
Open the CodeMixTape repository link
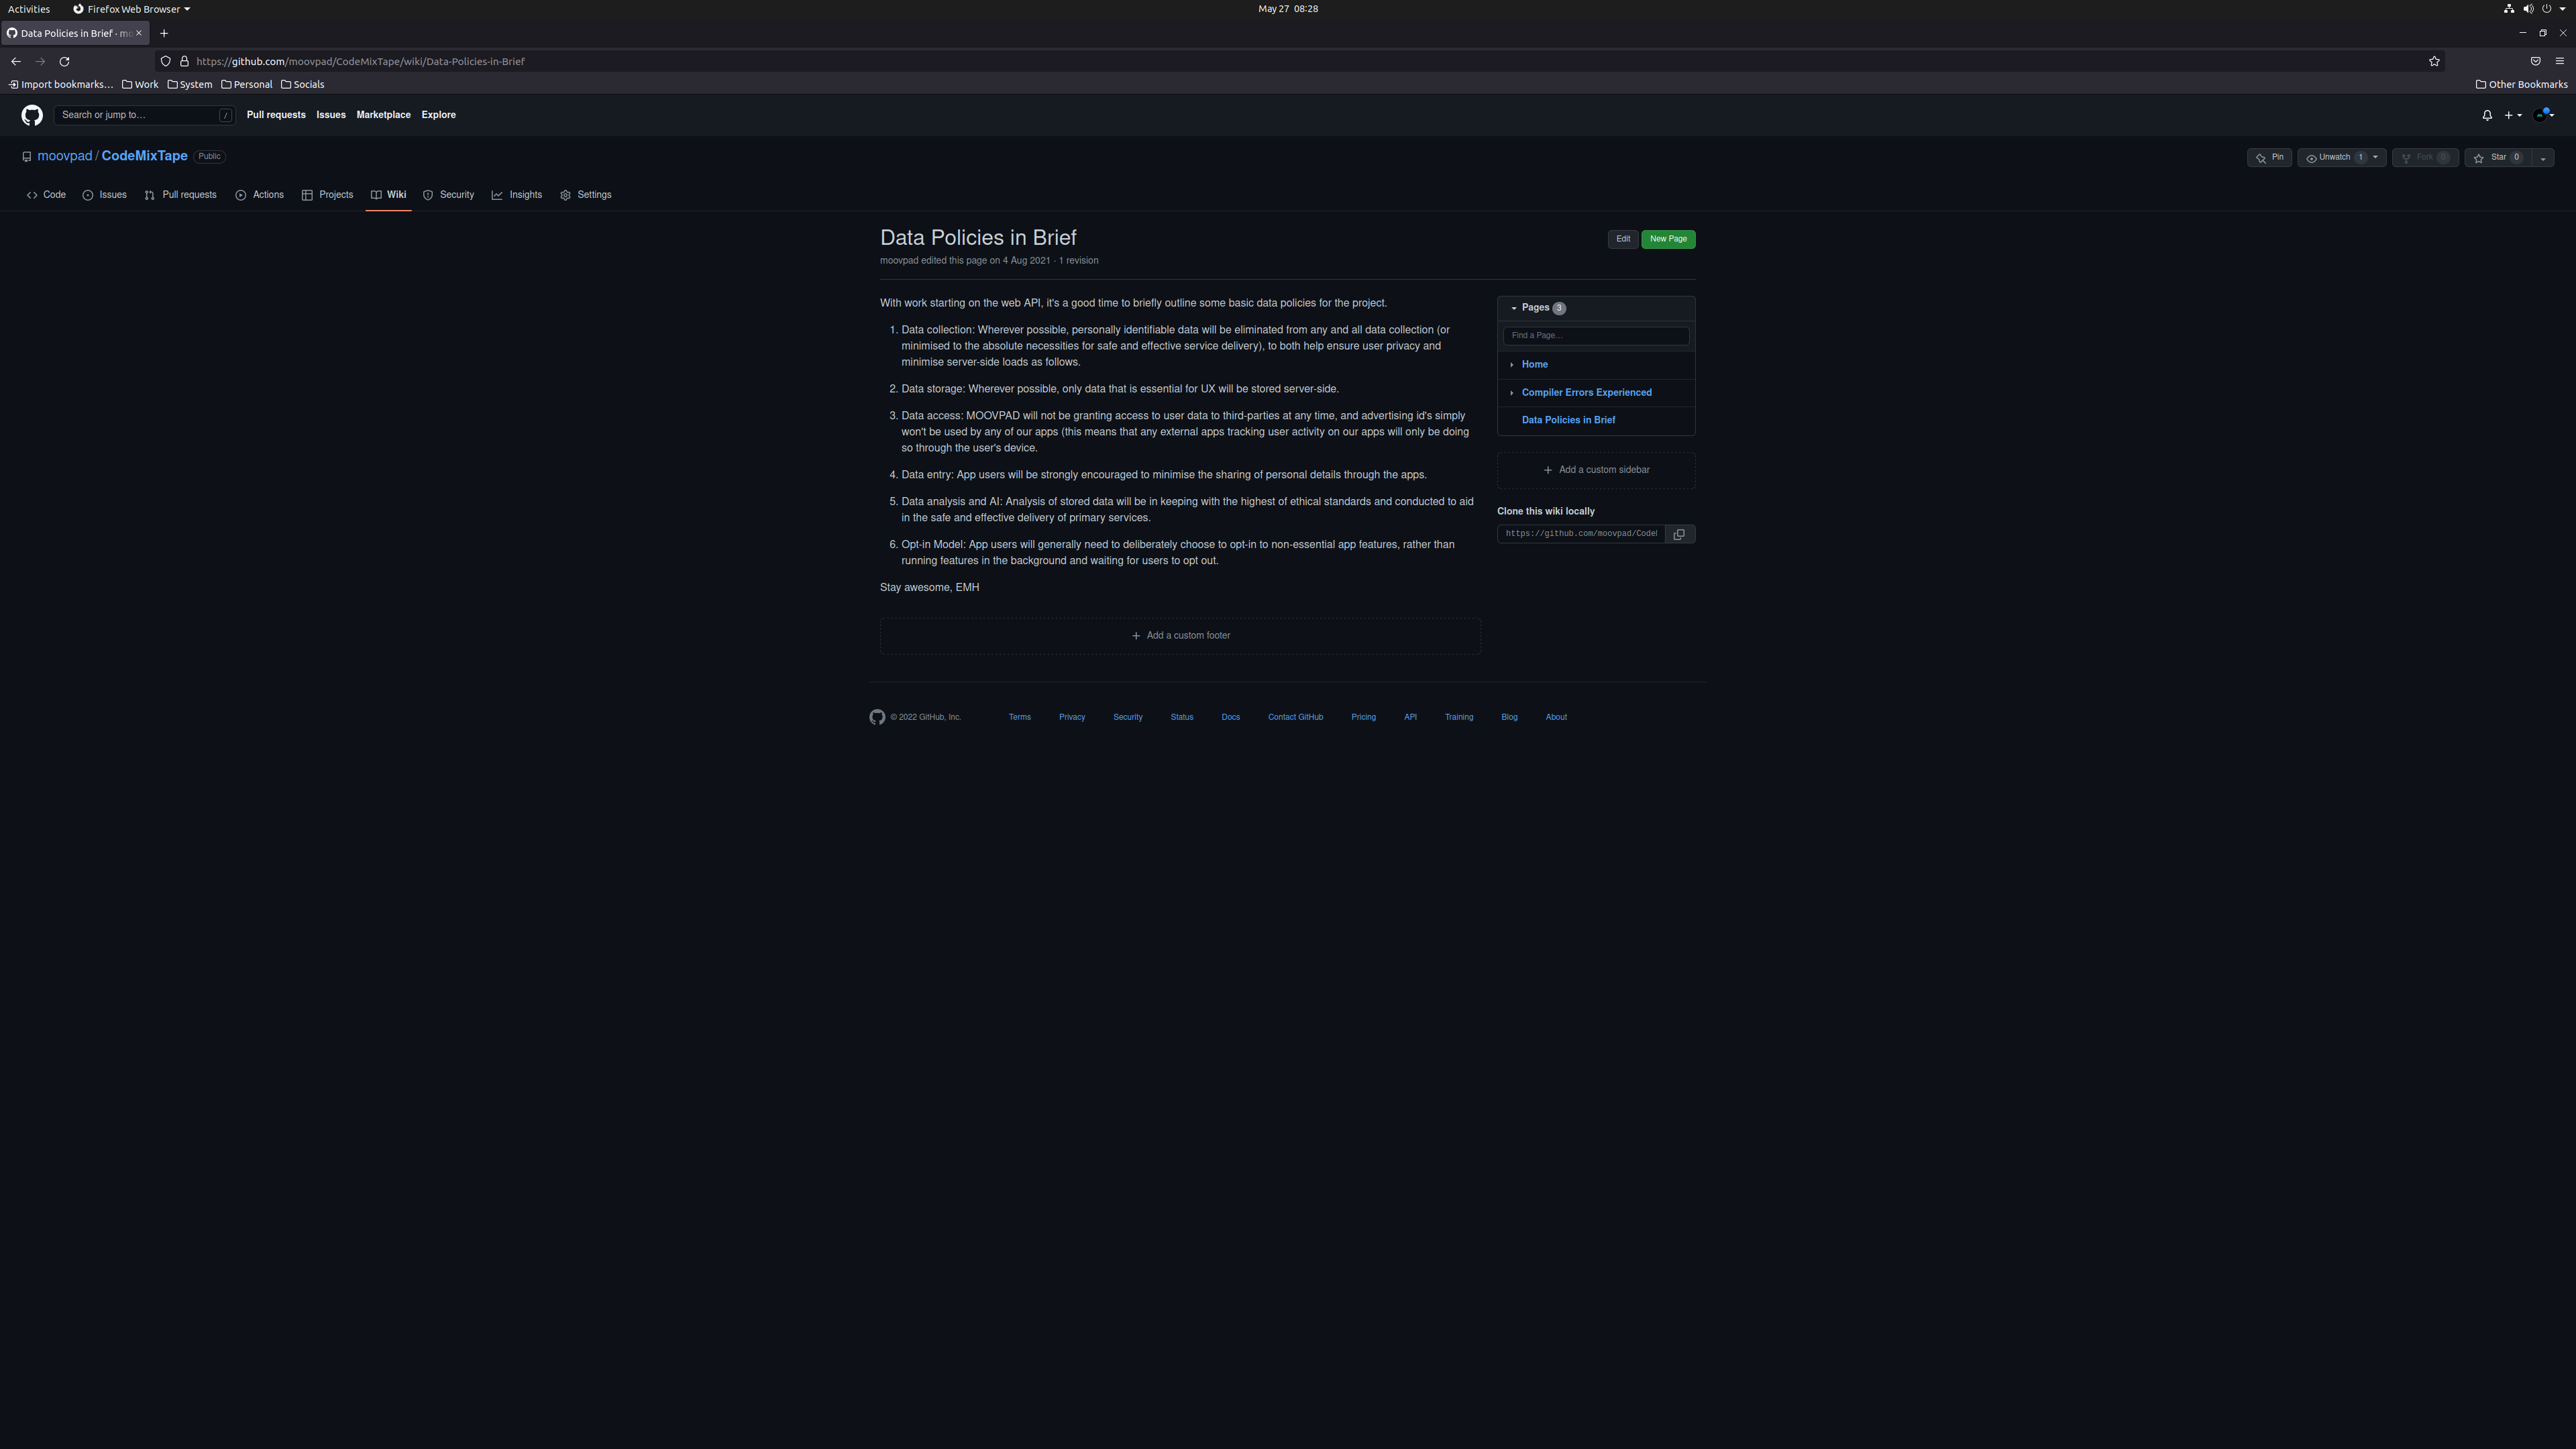[145, 156]
